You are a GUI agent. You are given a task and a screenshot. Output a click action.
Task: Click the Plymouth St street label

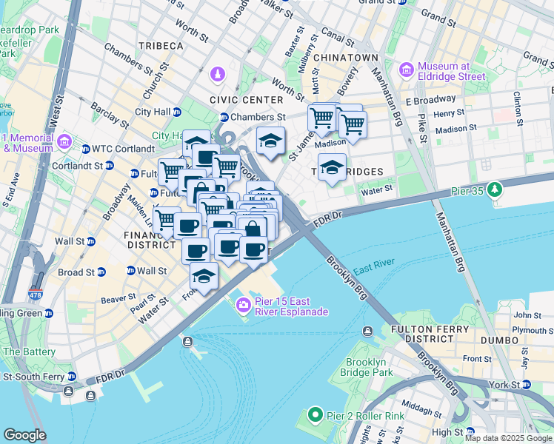pos(533,330)
